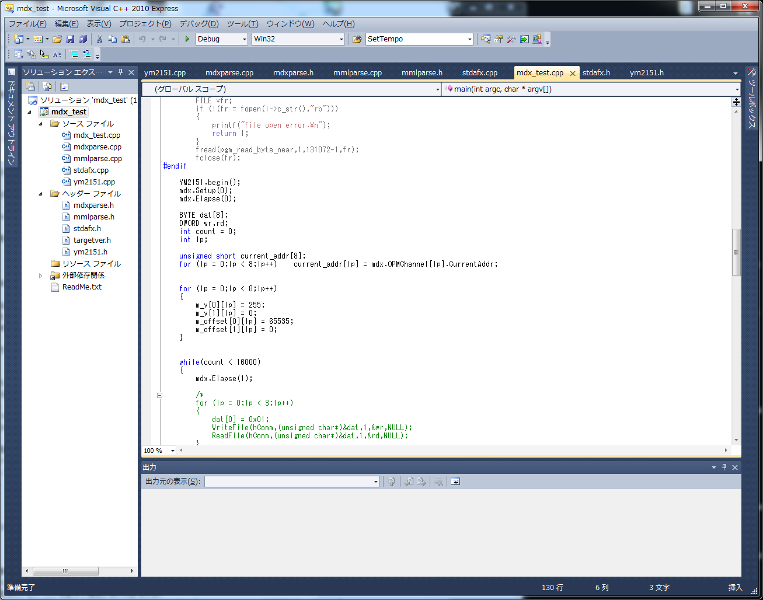Click Clear All icon in the output panel
763x600 pixels.
(438, 482)
